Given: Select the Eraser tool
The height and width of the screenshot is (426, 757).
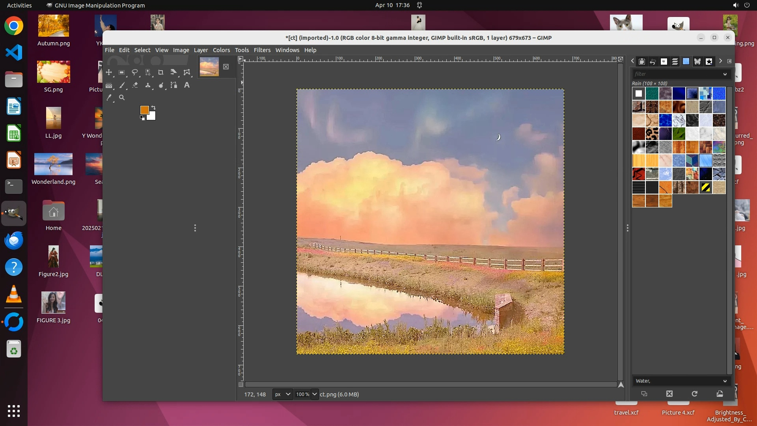Looking at the screenshot, I should tap(135, 85).
